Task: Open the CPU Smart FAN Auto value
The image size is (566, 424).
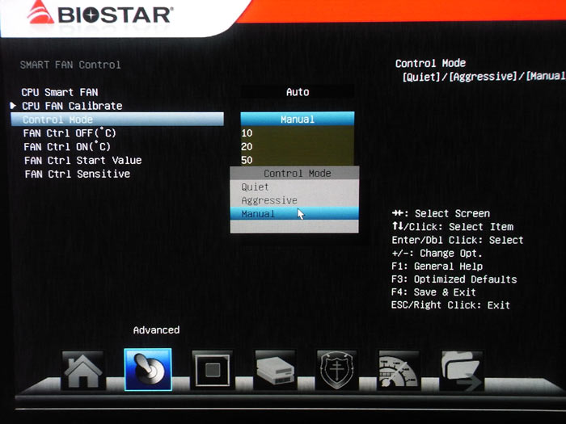Action: coord(297,92)
